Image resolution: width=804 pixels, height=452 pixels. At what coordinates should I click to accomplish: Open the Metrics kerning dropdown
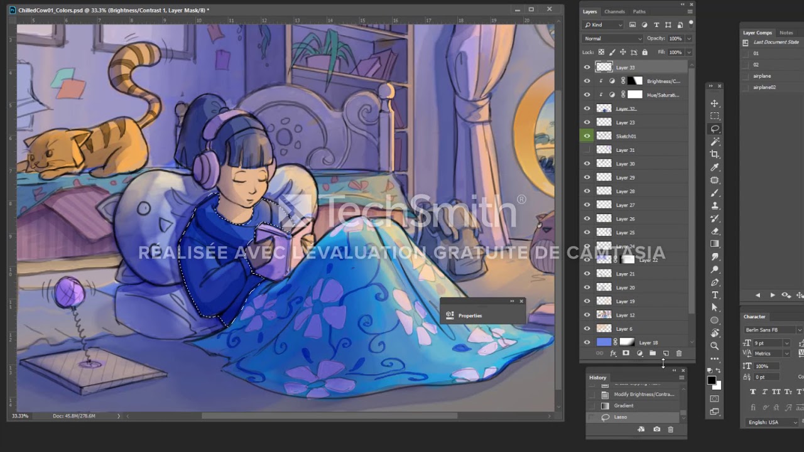point(786,353)
